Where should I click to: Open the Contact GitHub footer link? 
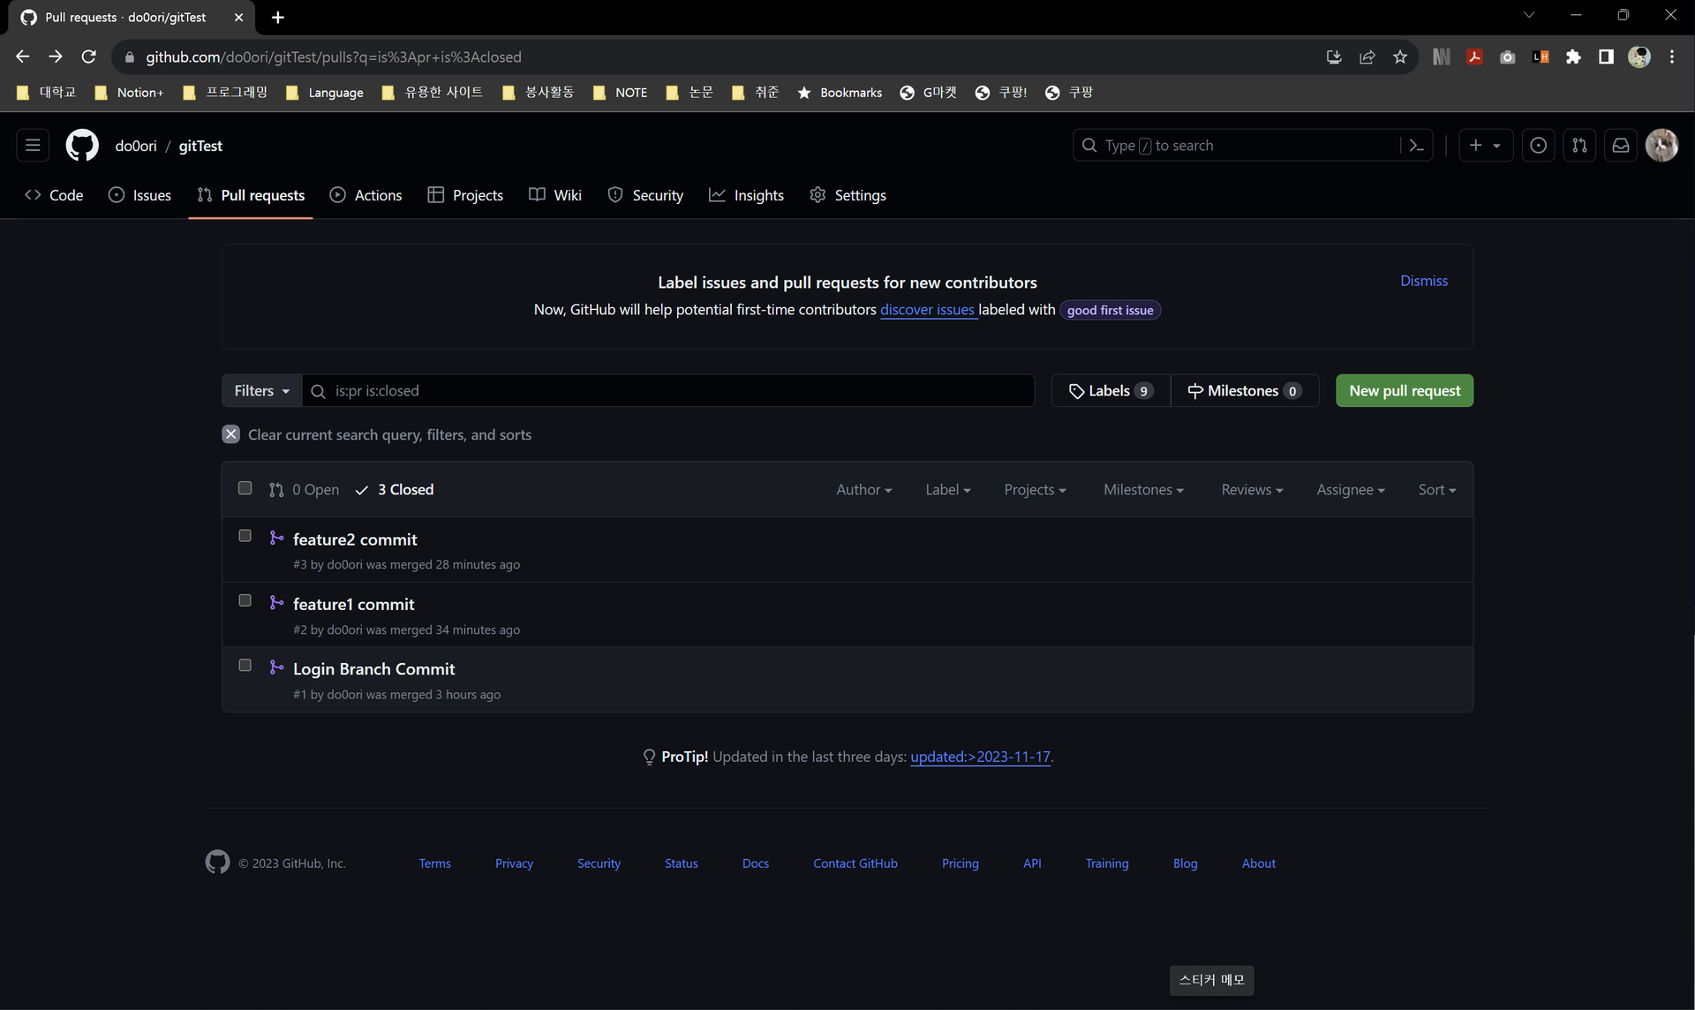(x=855, y=863)
